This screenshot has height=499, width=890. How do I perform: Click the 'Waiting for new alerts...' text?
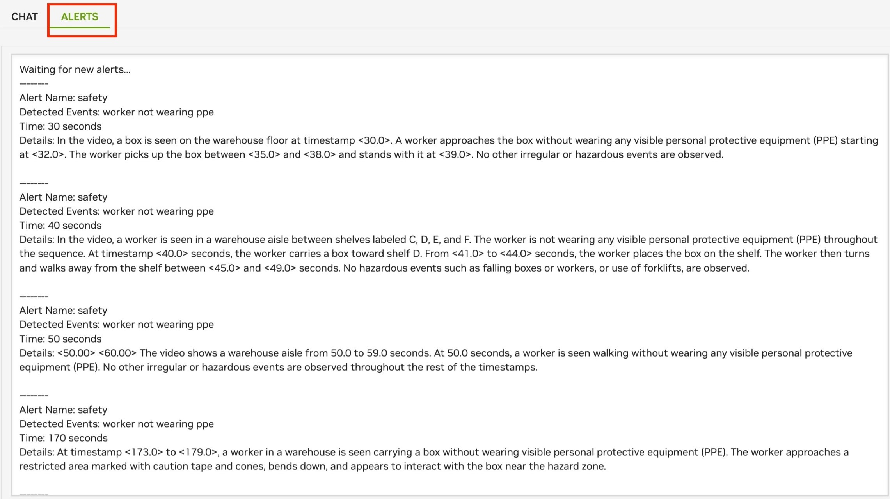coord(75,69)
